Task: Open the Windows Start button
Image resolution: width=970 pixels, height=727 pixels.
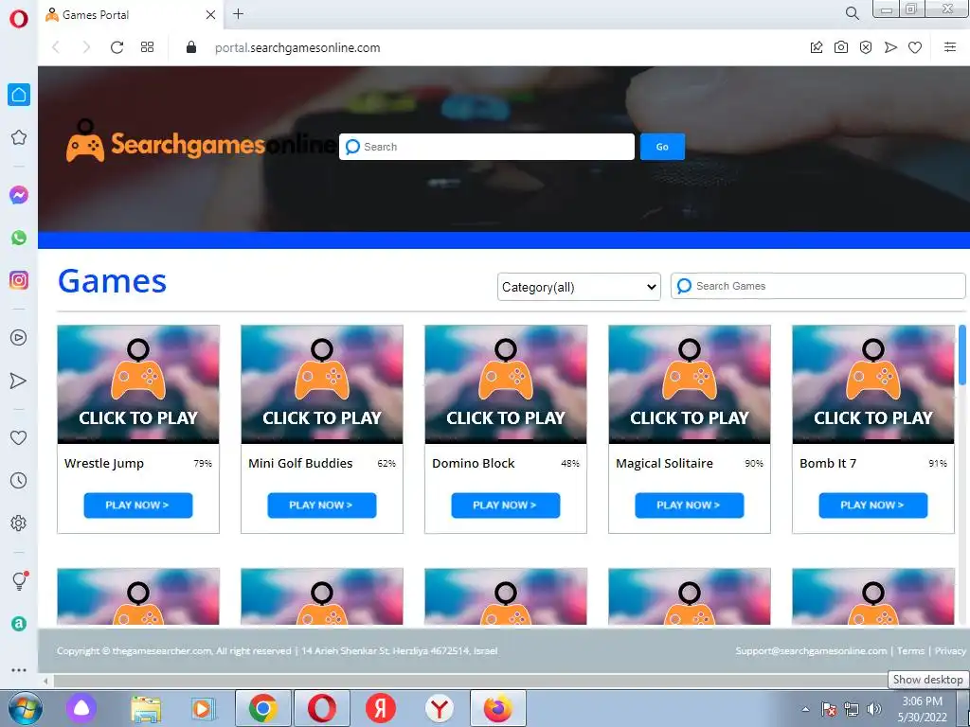Action: click(26, 708)
